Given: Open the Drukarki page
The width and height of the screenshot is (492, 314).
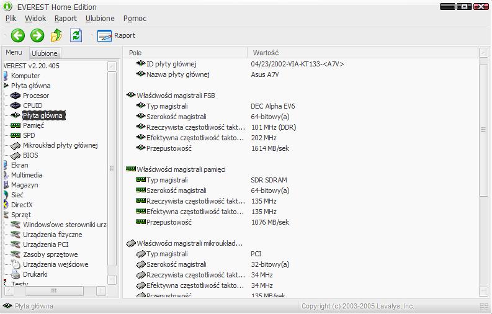Looking at the screenshot, I should point(35,274).
